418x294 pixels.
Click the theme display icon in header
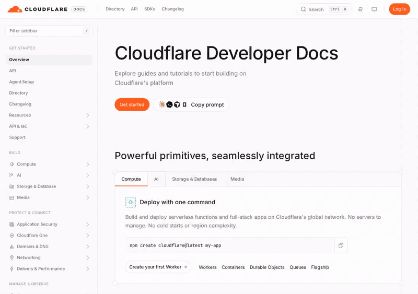[374, 9]
